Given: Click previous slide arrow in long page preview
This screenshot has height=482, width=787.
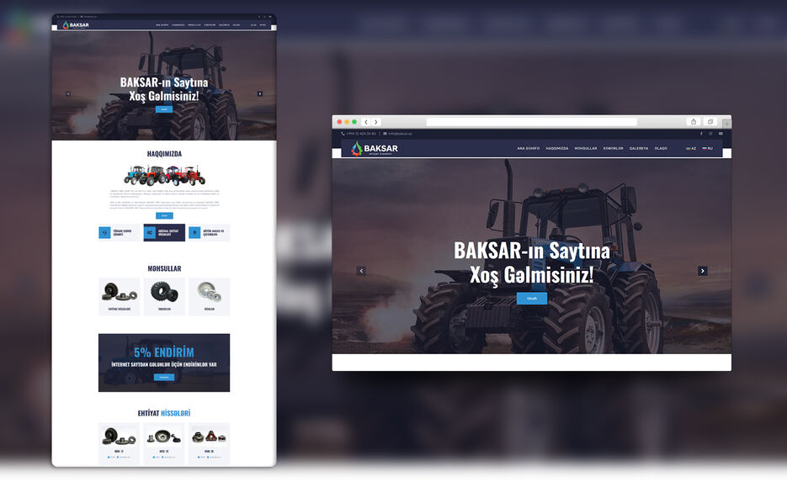Looking at the screenshot, I should click(x=68, y=93).
